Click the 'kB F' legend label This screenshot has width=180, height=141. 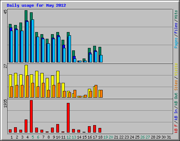point(176,129)
